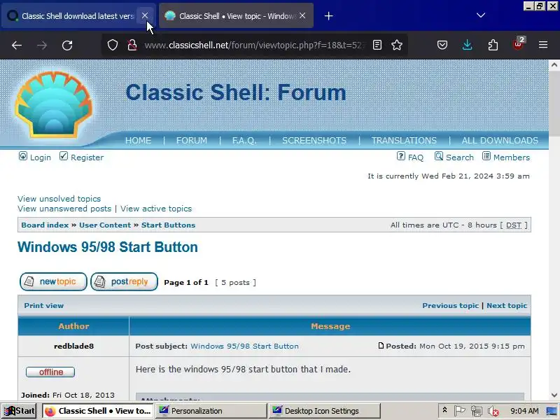Click the post reply button
The width and height of the screenshot is (560, 420).
124,281
